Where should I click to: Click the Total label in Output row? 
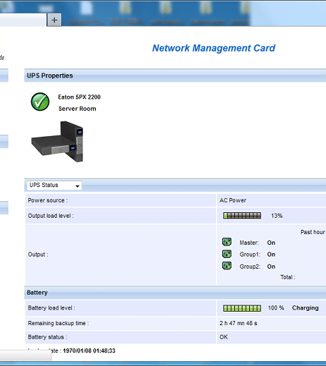[287, 277]
